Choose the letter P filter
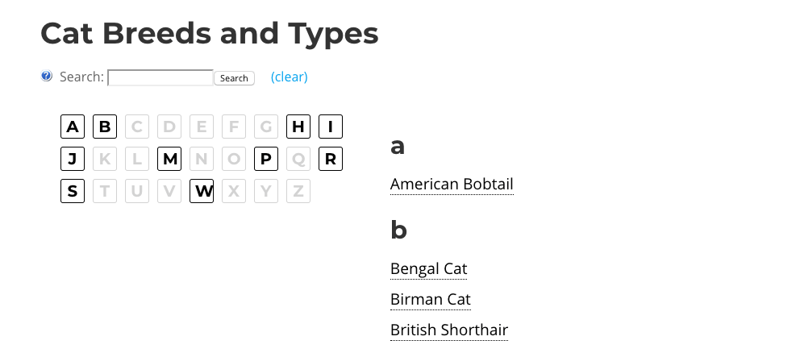The height and width of the screenshot is (353, 796). pyautogui.click(x=266, y=159)
